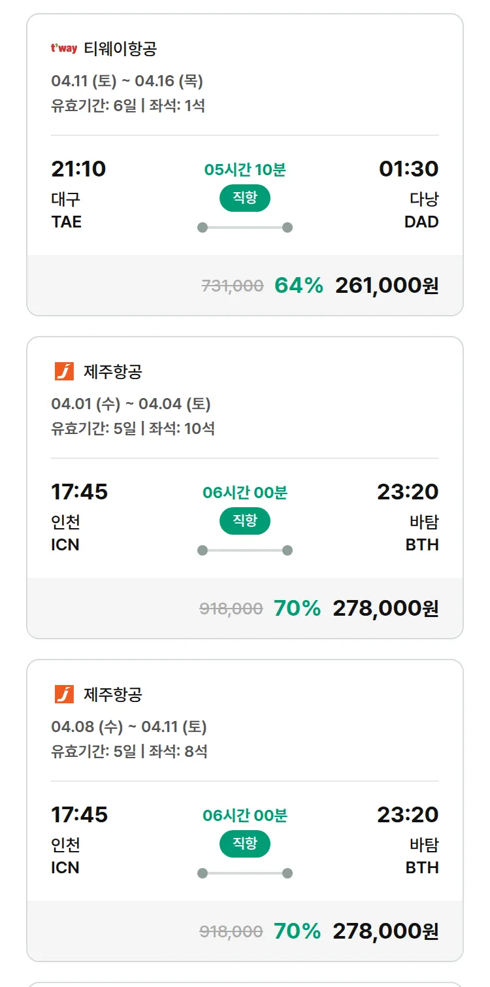Screen dimensions: 490x987
Task: Click the route line under 05시간 10분
Action: pyautogui.click(x=244, y=227)
